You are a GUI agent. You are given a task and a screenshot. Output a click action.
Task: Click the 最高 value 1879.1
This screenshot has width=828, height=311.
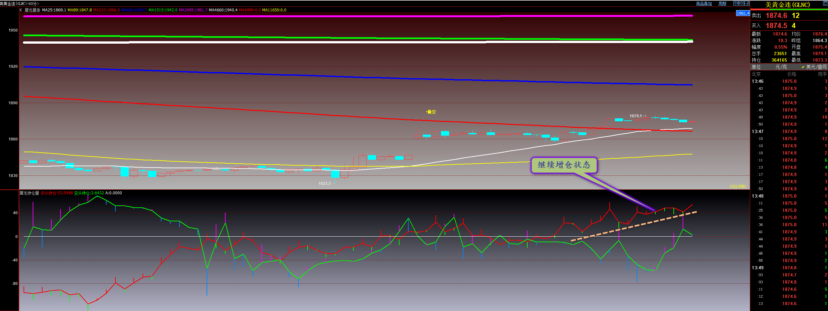pos(820,53)
